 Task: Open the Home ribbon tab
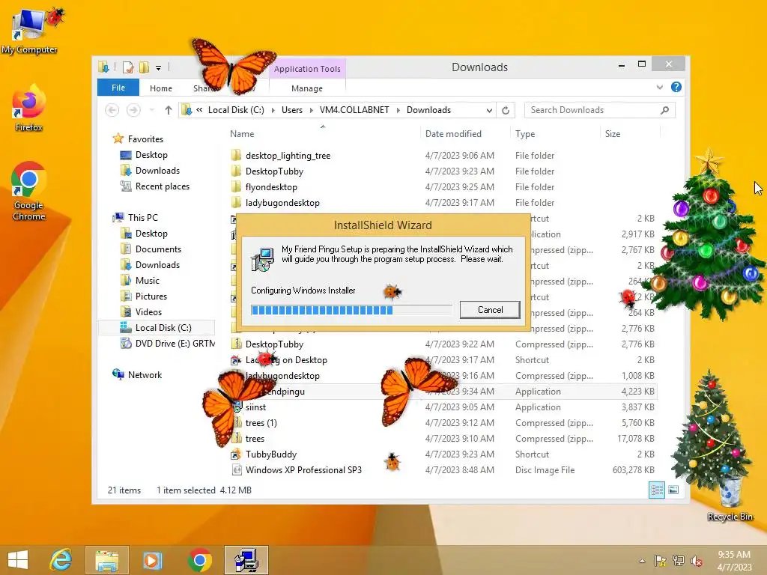(161, 88)
